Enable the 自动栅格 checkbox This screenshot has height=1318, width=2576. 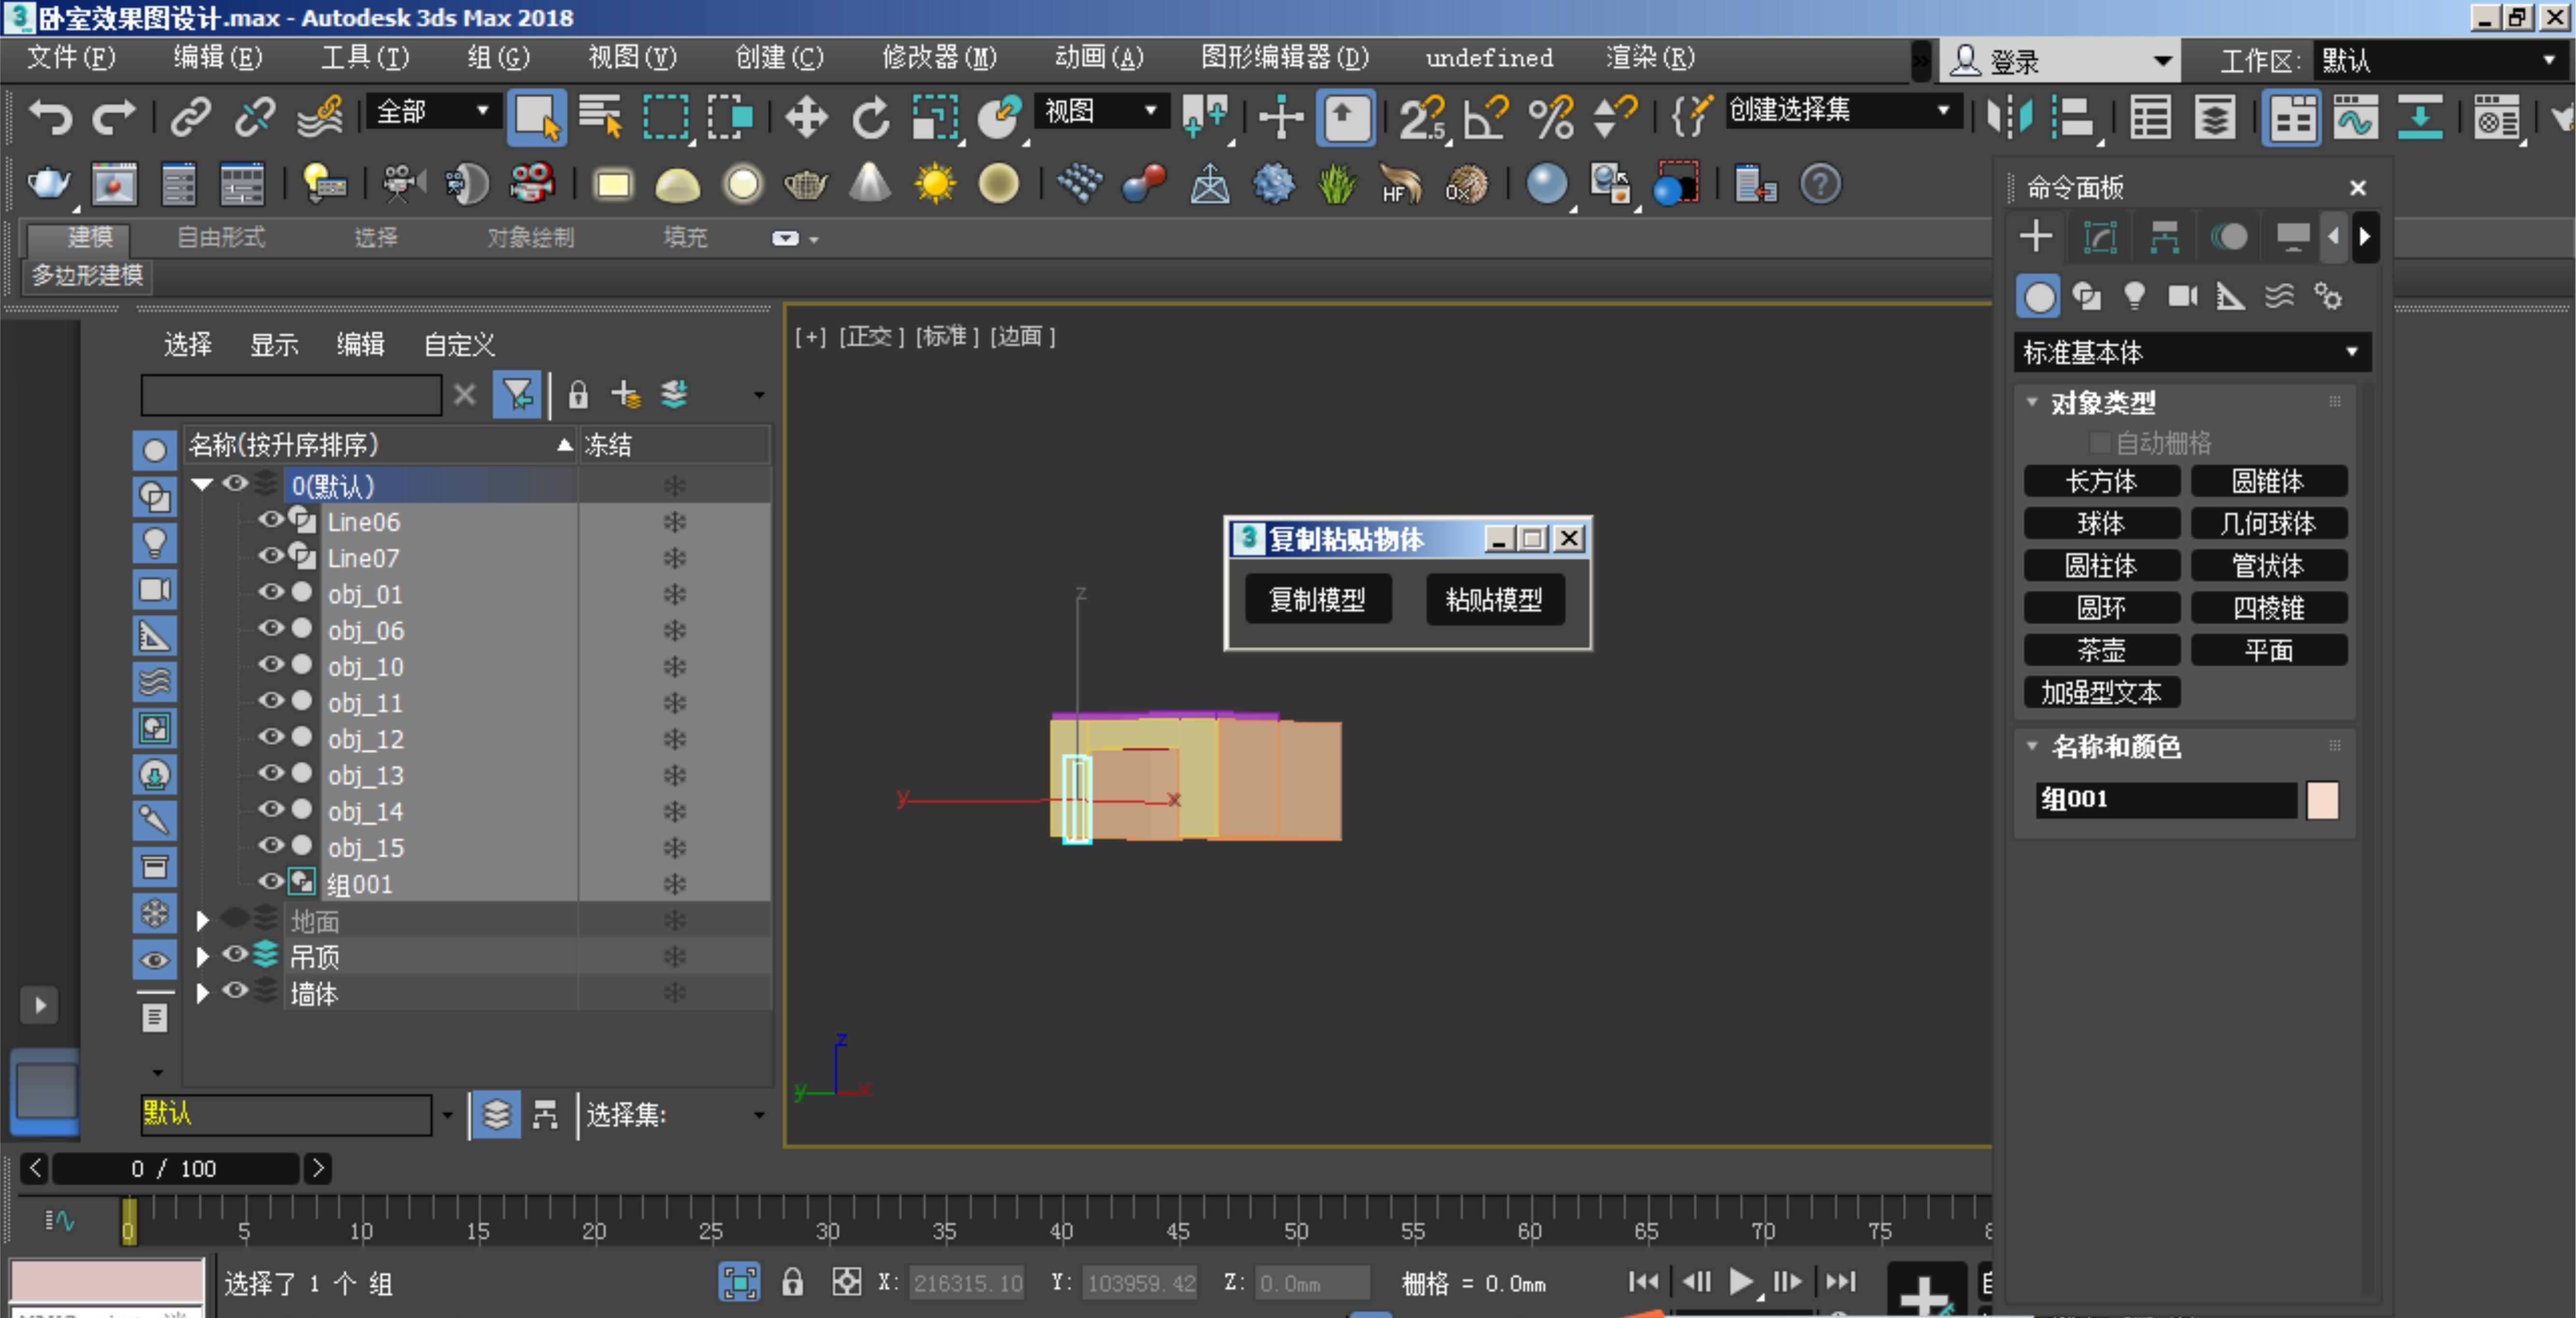point(2099,442)
